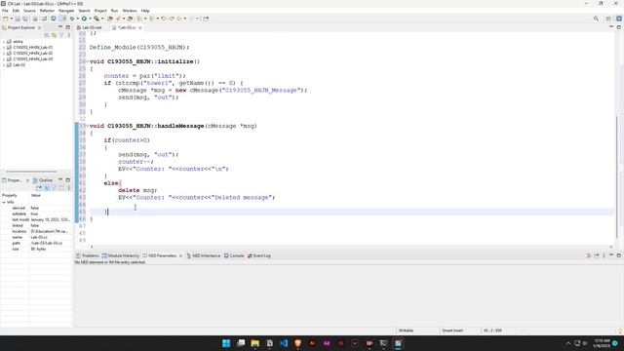Click the Filter icon in Project Explorer
624x351 pixels.
(x=61, y=35)
